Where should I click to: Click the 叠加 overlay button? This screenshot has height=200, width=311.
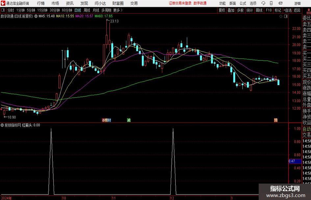pos(231,10)
